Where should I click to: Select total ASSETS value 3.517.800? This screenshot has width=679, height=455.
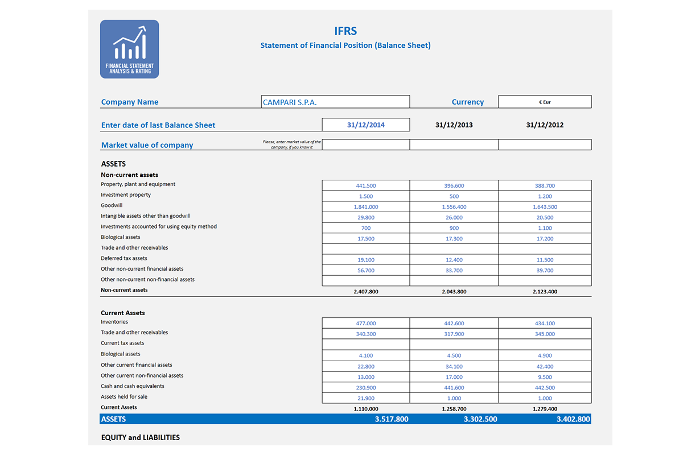[392, 419]
